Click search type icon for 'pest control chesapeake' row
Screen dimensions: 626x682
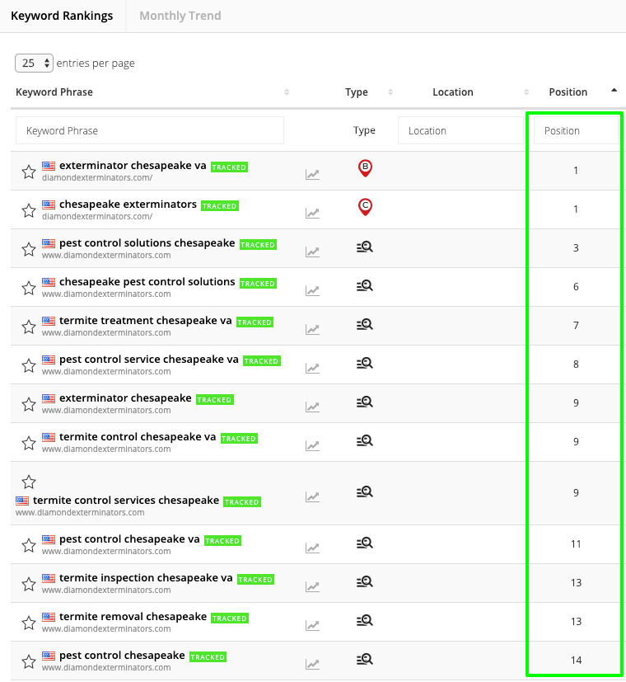coord(365,659)
